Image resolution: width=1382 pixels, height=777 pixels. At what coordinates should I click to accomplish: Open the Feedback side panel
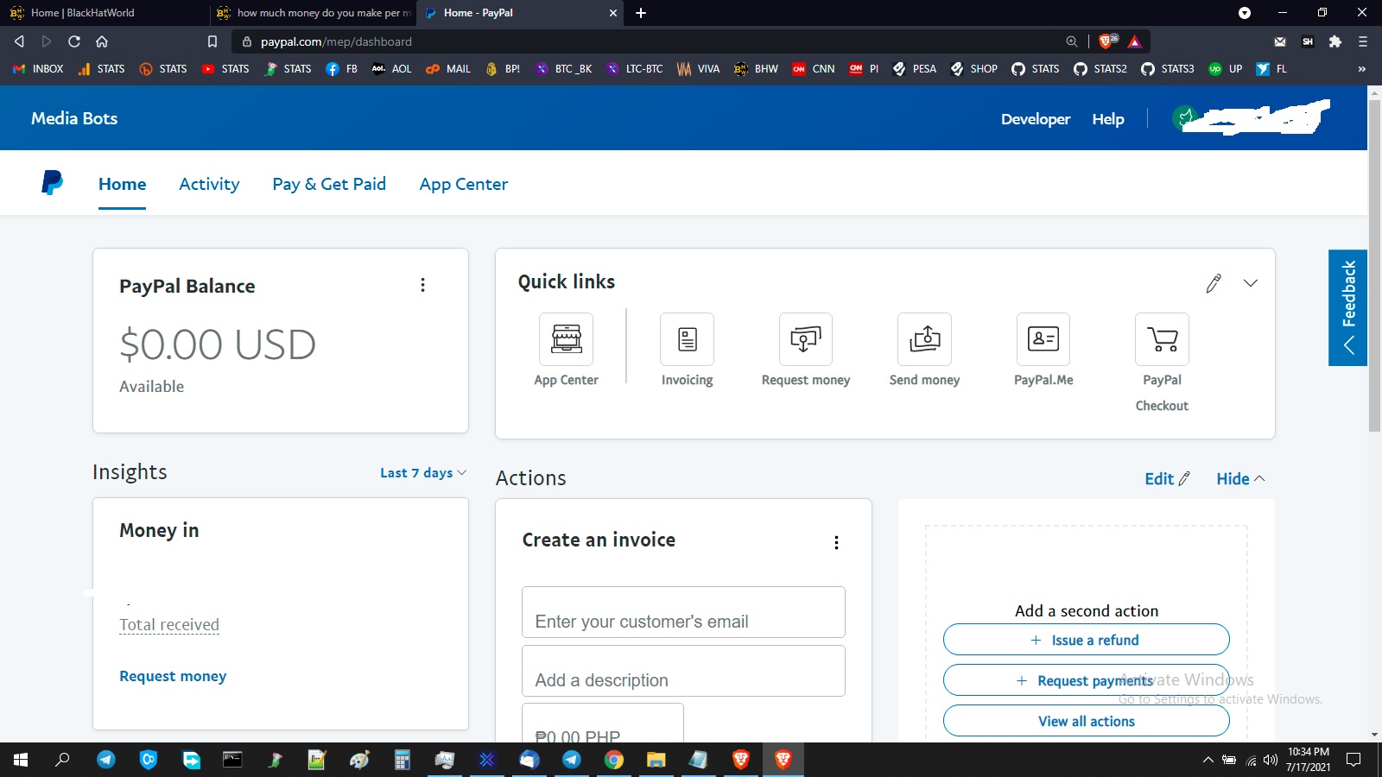(1347, 307)
